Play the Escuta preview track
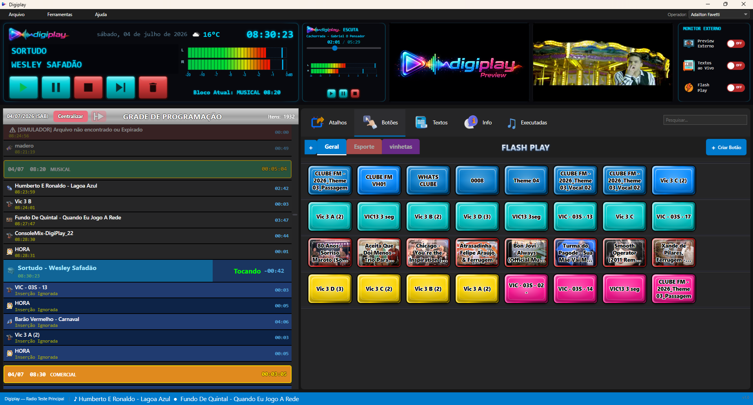 (x=332, y=93)
